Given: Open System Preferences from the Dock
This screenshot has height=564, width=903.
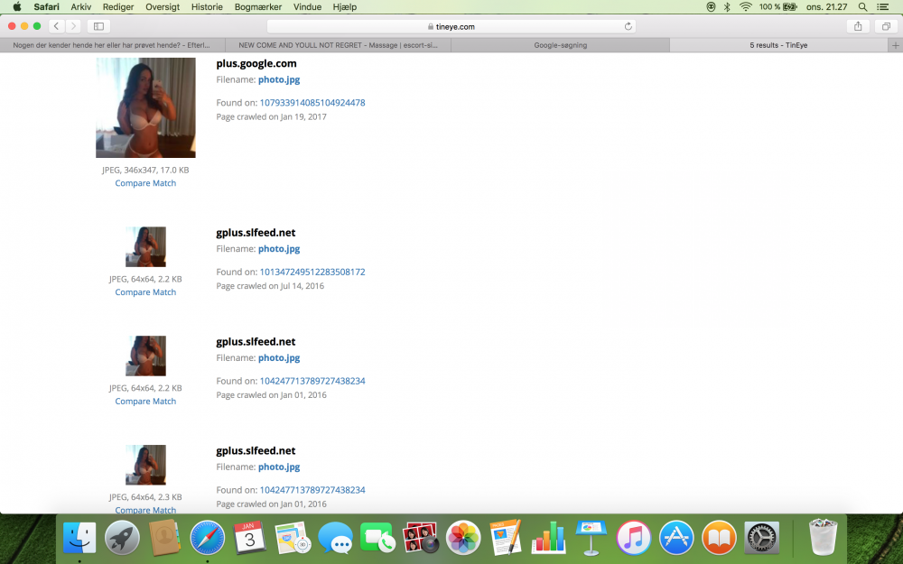Looking at the screenshot, I should tap(761, 538).
